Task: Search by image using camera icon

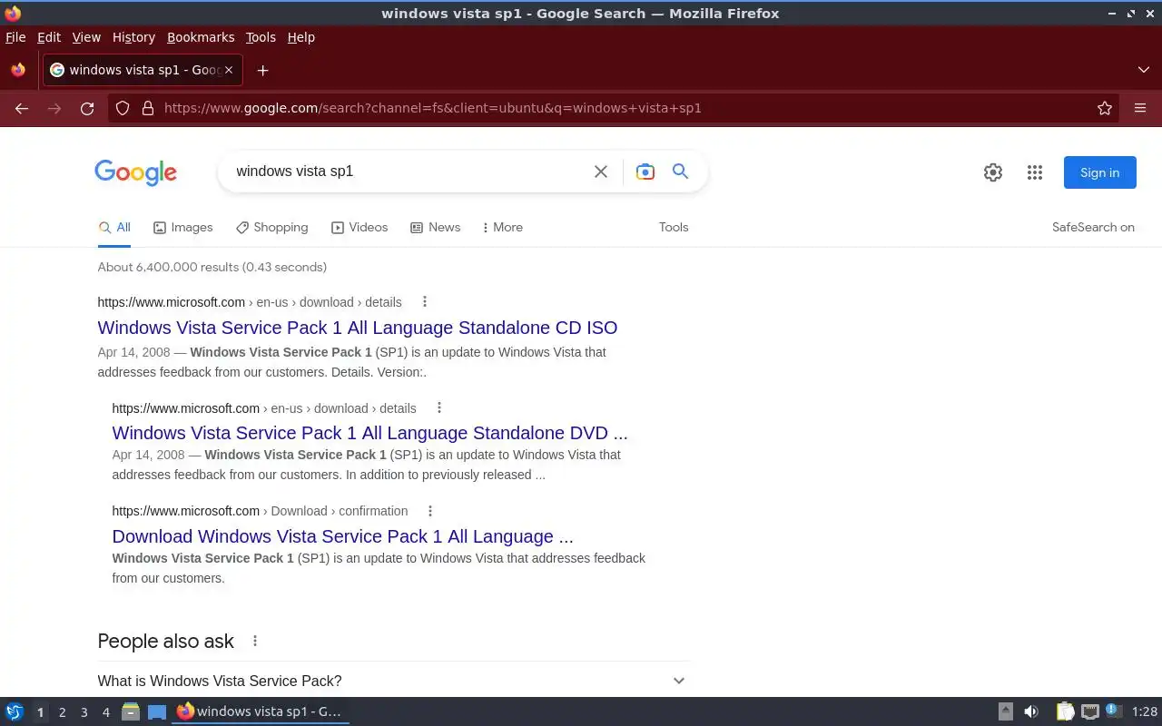Action: click(x=645, y=172)
